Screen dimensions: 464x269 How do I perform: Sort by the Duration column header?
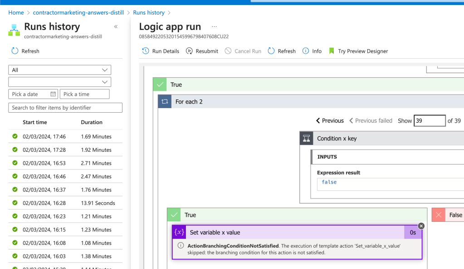[x=92, y=122]
